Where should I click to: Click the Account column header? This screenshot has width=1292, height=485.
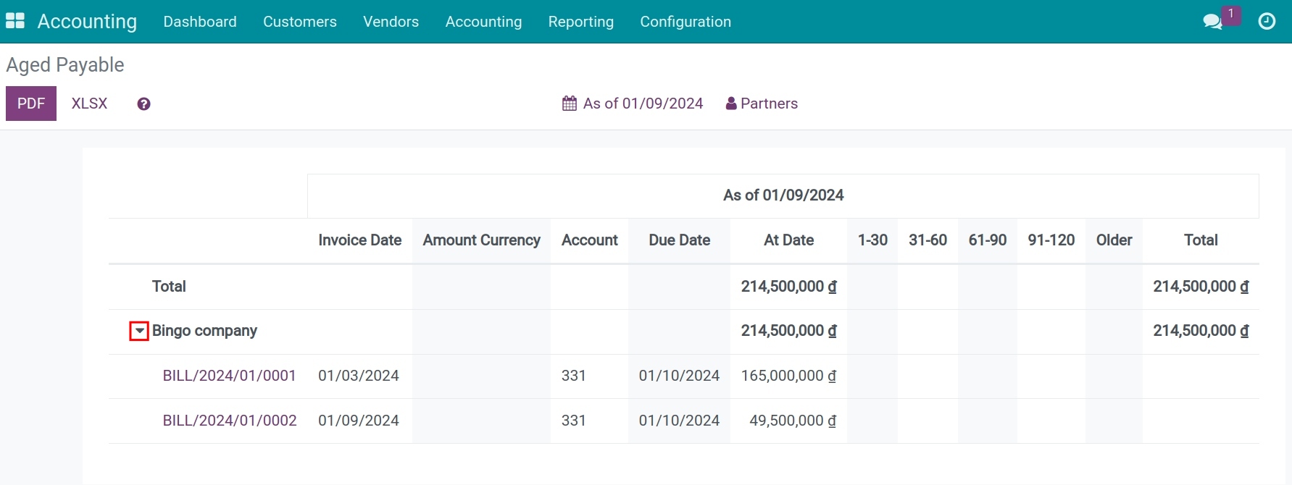coord(590,240)
